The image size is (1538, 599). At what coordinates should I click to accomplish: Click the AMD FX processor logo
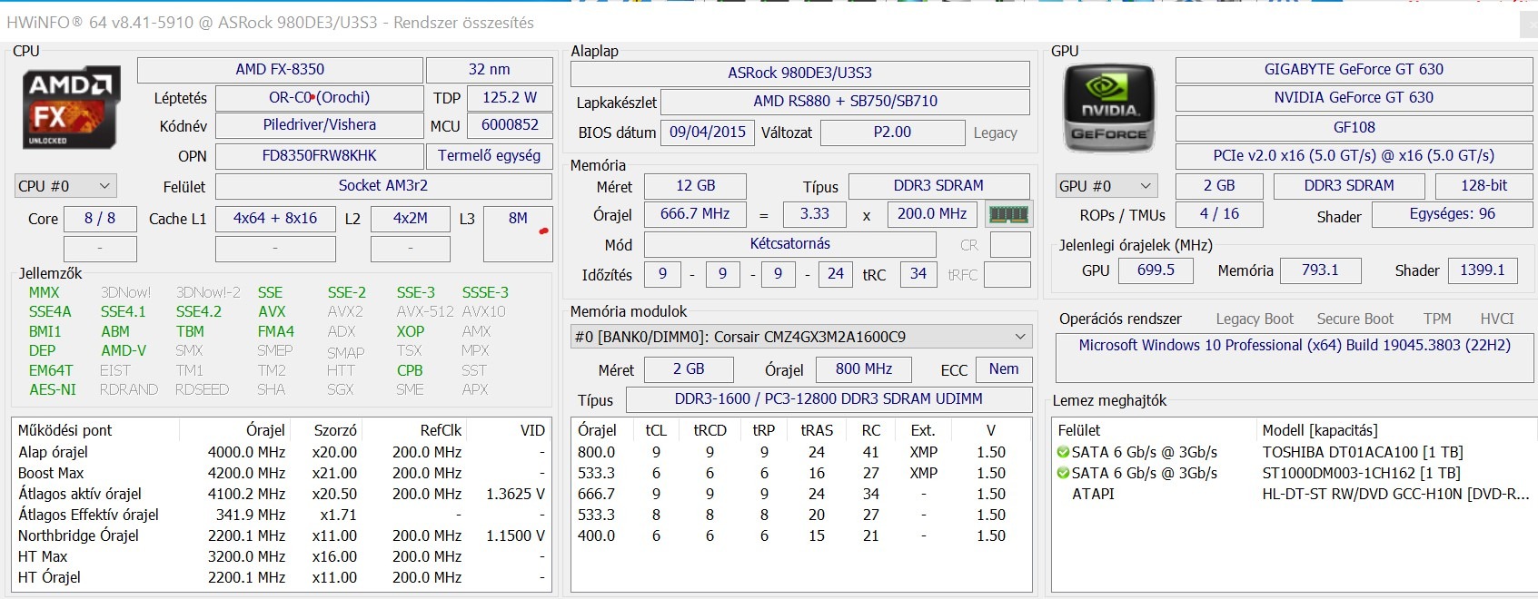tap(71, 107)
